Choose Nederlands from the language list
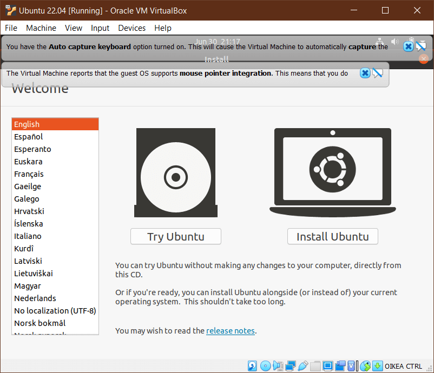 tap(55, 298)
